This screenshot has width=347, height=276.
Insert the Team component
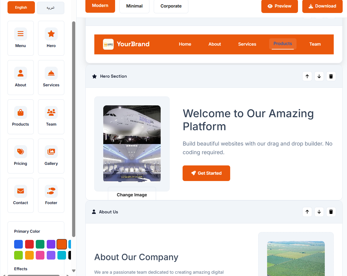click(51, 117)
